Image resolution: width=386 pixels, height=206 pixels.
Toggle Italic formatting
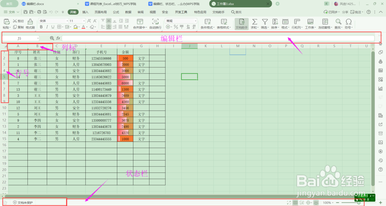click(47, 27)
